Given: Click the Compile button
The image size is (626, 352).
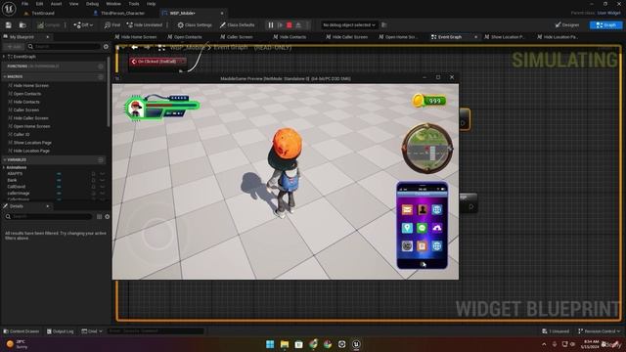Looking at the screenshot, I should click(49, 24).
